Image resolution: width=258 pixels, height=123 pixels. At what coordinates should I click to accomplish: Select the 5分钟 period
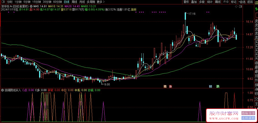pos(27,2)
